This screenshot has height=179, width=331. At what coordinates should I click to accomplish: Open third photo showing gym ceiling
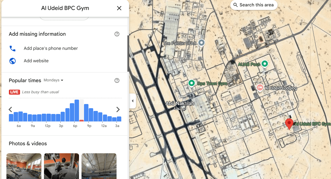[99, 166]
